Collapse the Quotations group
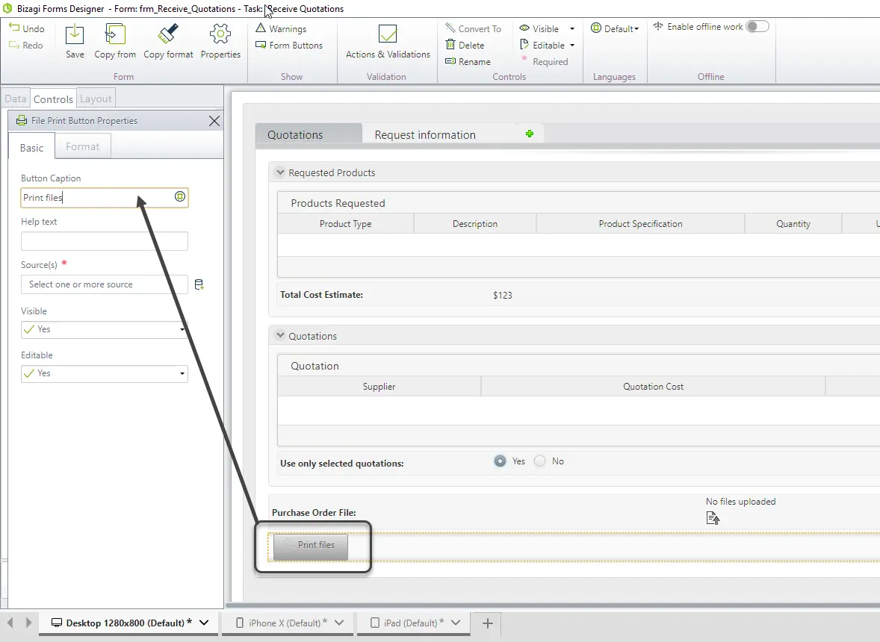880x642 pixels. click(x=280, y=335)
